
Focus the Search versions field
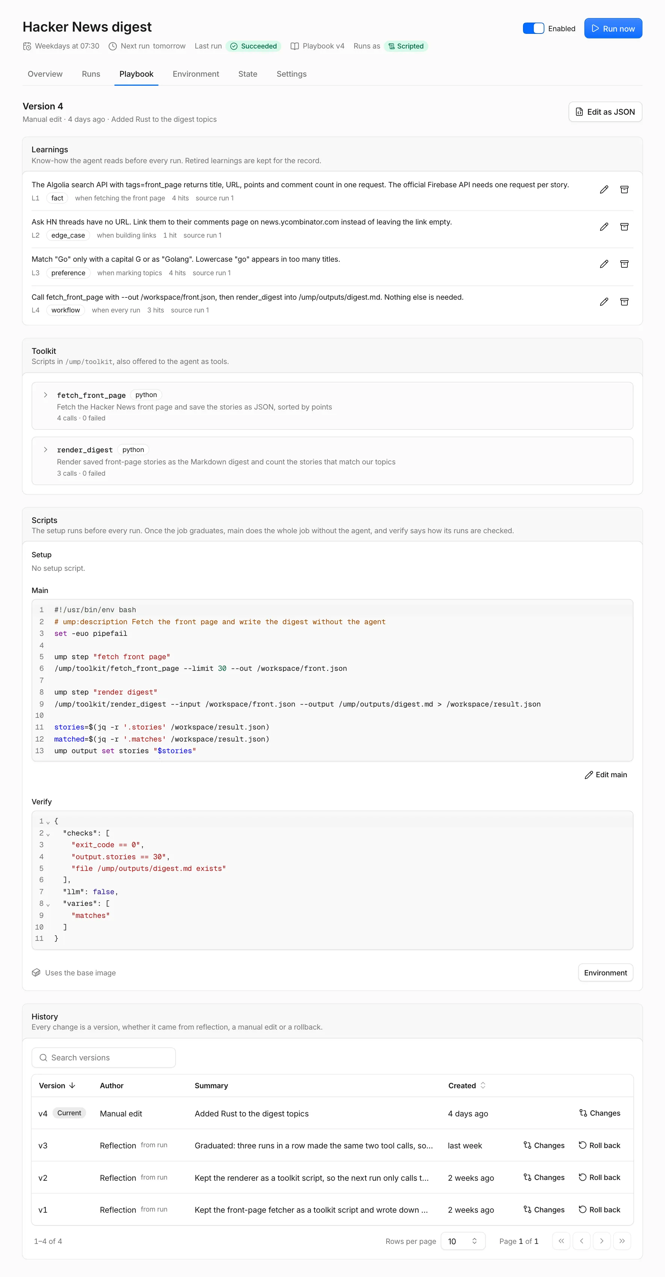click(x=103, y=1057)
